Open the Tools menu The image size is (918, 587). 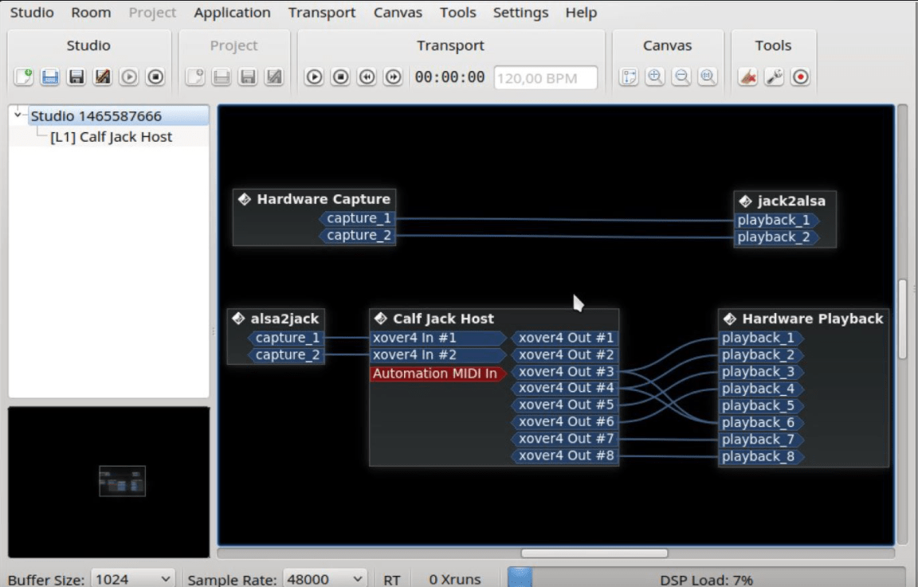[458, 12]
